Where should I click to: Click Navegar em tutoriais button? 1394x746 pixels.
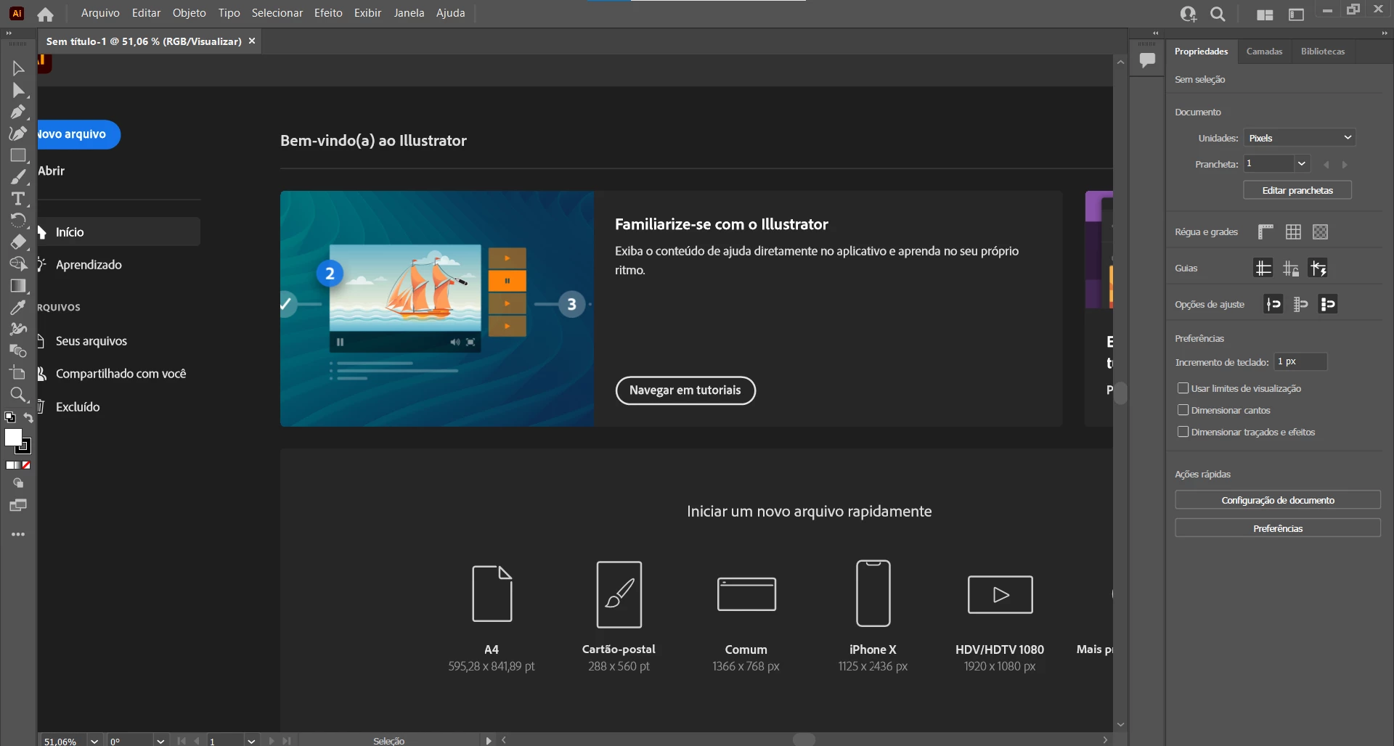coord(685,390)
